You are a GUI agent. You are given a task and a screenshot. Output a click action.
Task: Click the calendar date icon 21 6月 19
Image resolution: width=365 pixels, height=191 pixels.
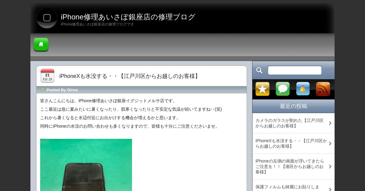click(x=47, y=76)
